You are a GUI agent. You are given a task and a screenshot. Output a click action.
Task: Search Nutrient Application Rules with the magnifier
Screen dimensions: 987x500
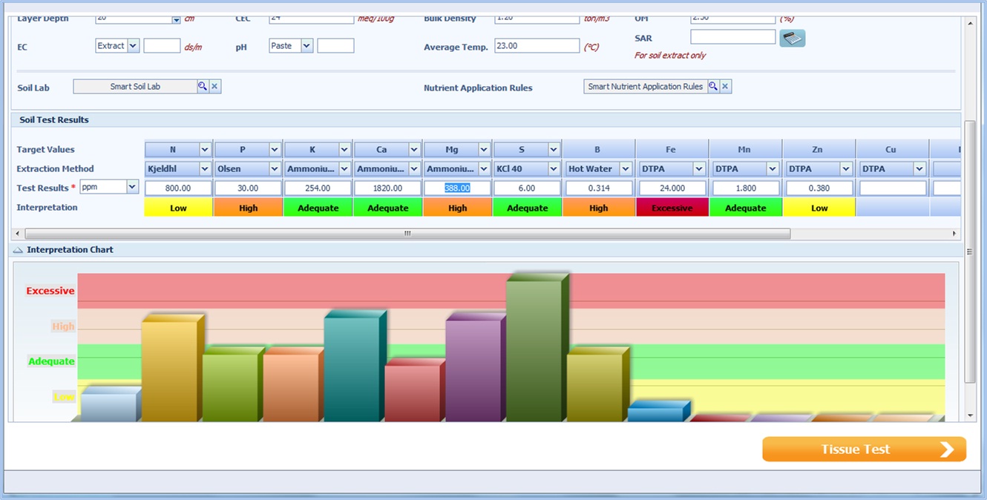click(712, 87)
